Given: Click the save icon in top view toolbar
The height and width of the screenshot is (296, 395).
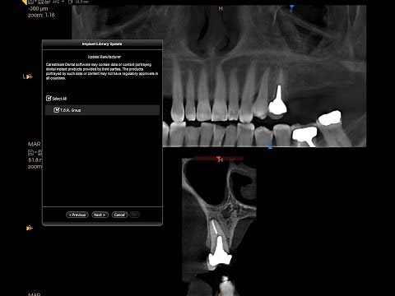Looking at the screenshot, I should [30, 2].
